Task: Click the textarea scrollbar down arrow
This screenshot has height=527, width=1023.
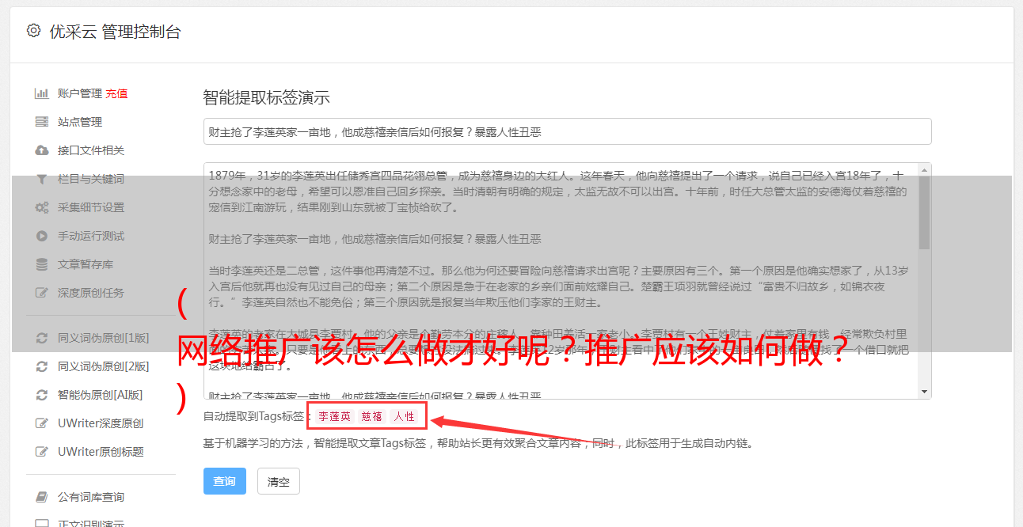Action: [x=924, y=392]
